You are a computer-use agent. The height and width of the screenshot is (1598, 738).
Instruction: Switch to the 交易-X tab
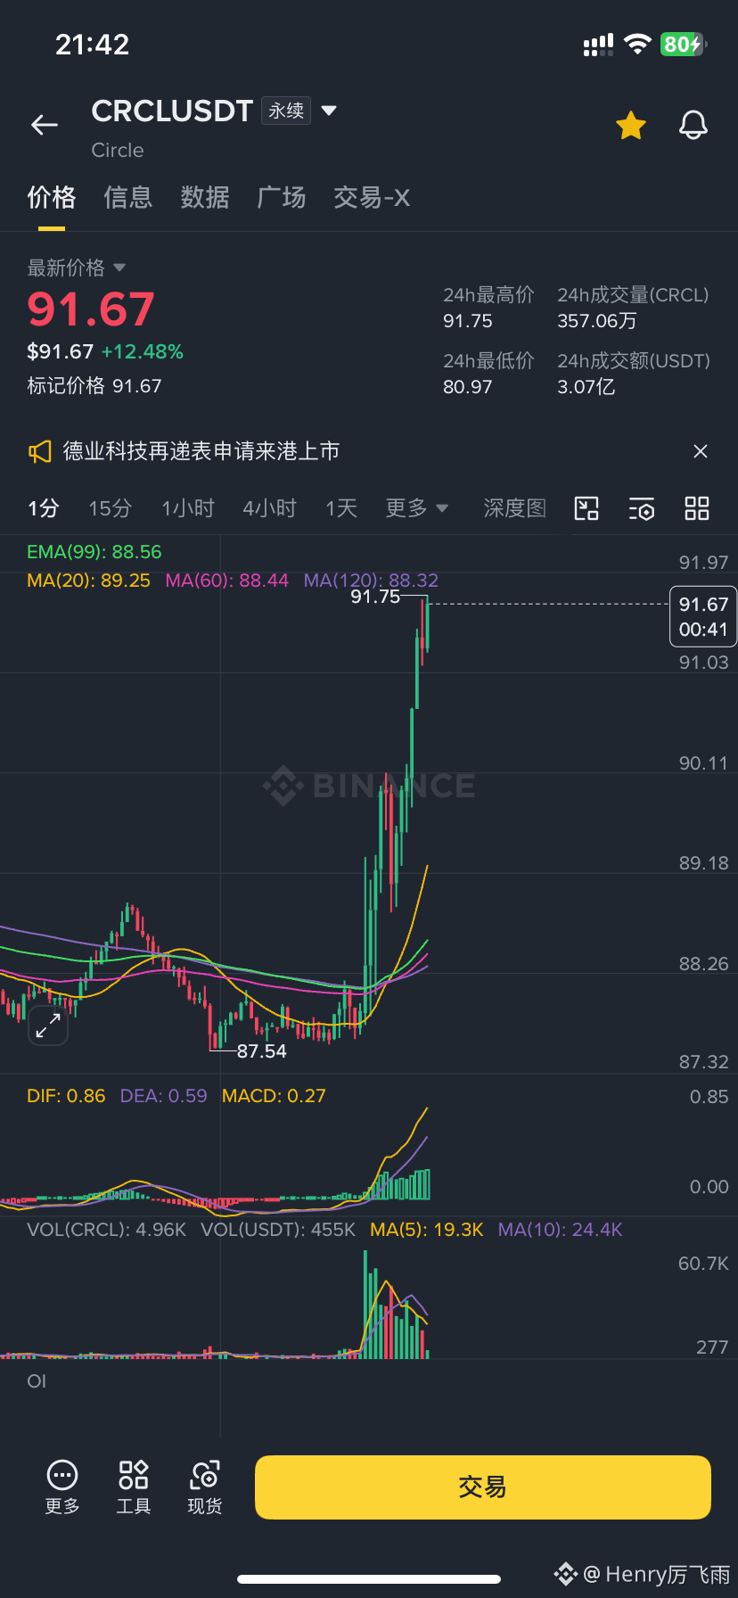click(372, 197)
